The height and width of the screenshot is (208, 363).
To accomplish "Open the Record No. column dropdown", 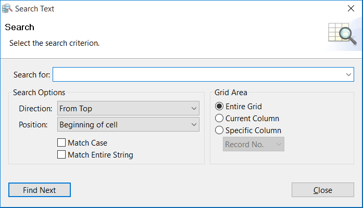I will click(254, 145).
